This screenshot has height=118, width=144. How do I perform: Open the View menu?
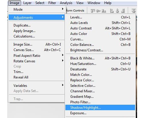[80, 3]
